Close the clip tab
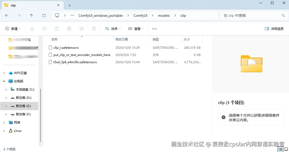The width and height of the screenshot is (289, 152). [58, 5]
